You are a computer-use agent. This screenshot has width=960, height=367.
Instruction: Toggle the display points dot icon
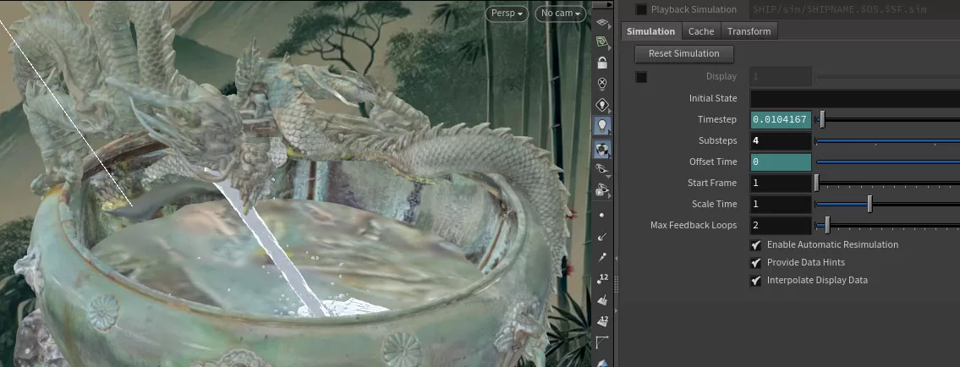pyautogui.click(x=602, y=215)
